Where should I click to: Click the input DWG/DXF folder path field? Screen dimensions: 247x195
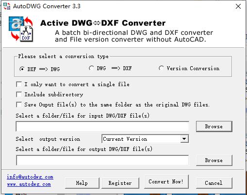102,127
